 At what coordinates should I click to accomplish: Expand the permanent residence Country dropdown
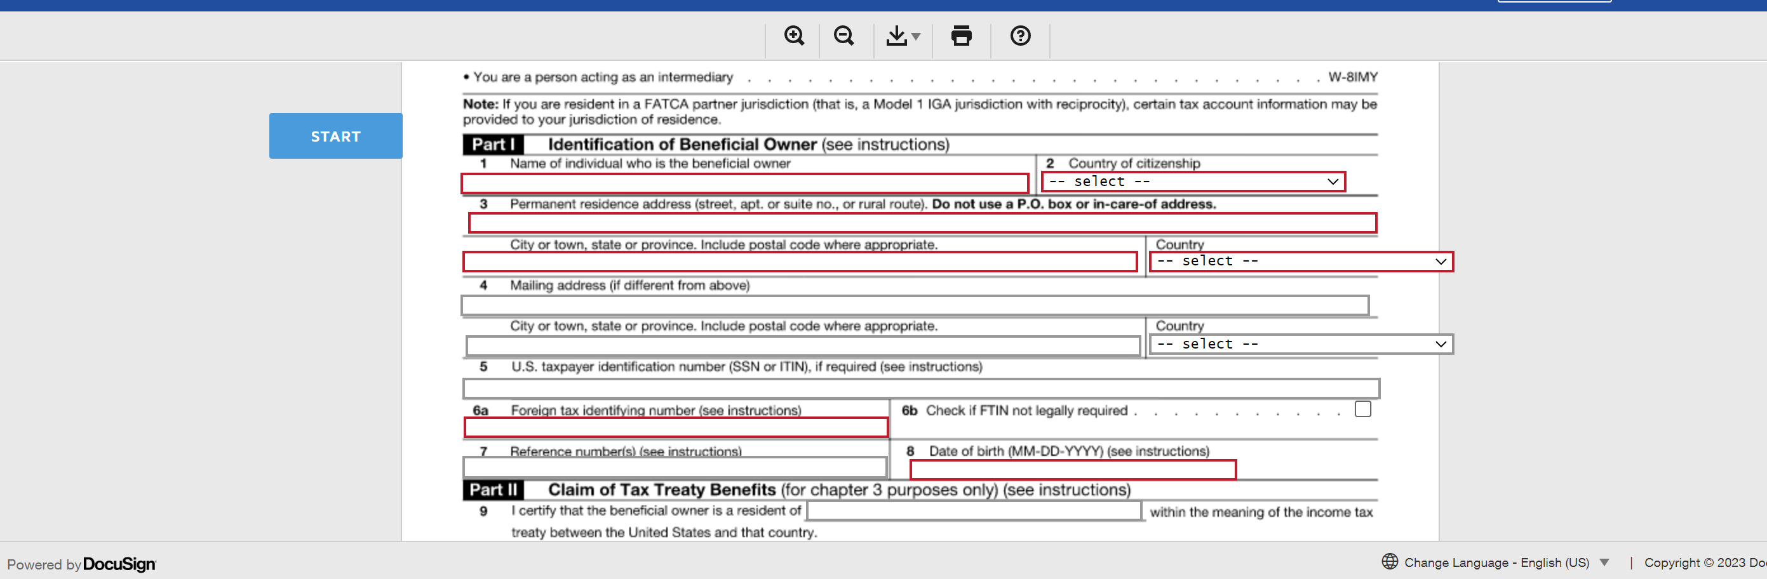tap(1300, 262)
